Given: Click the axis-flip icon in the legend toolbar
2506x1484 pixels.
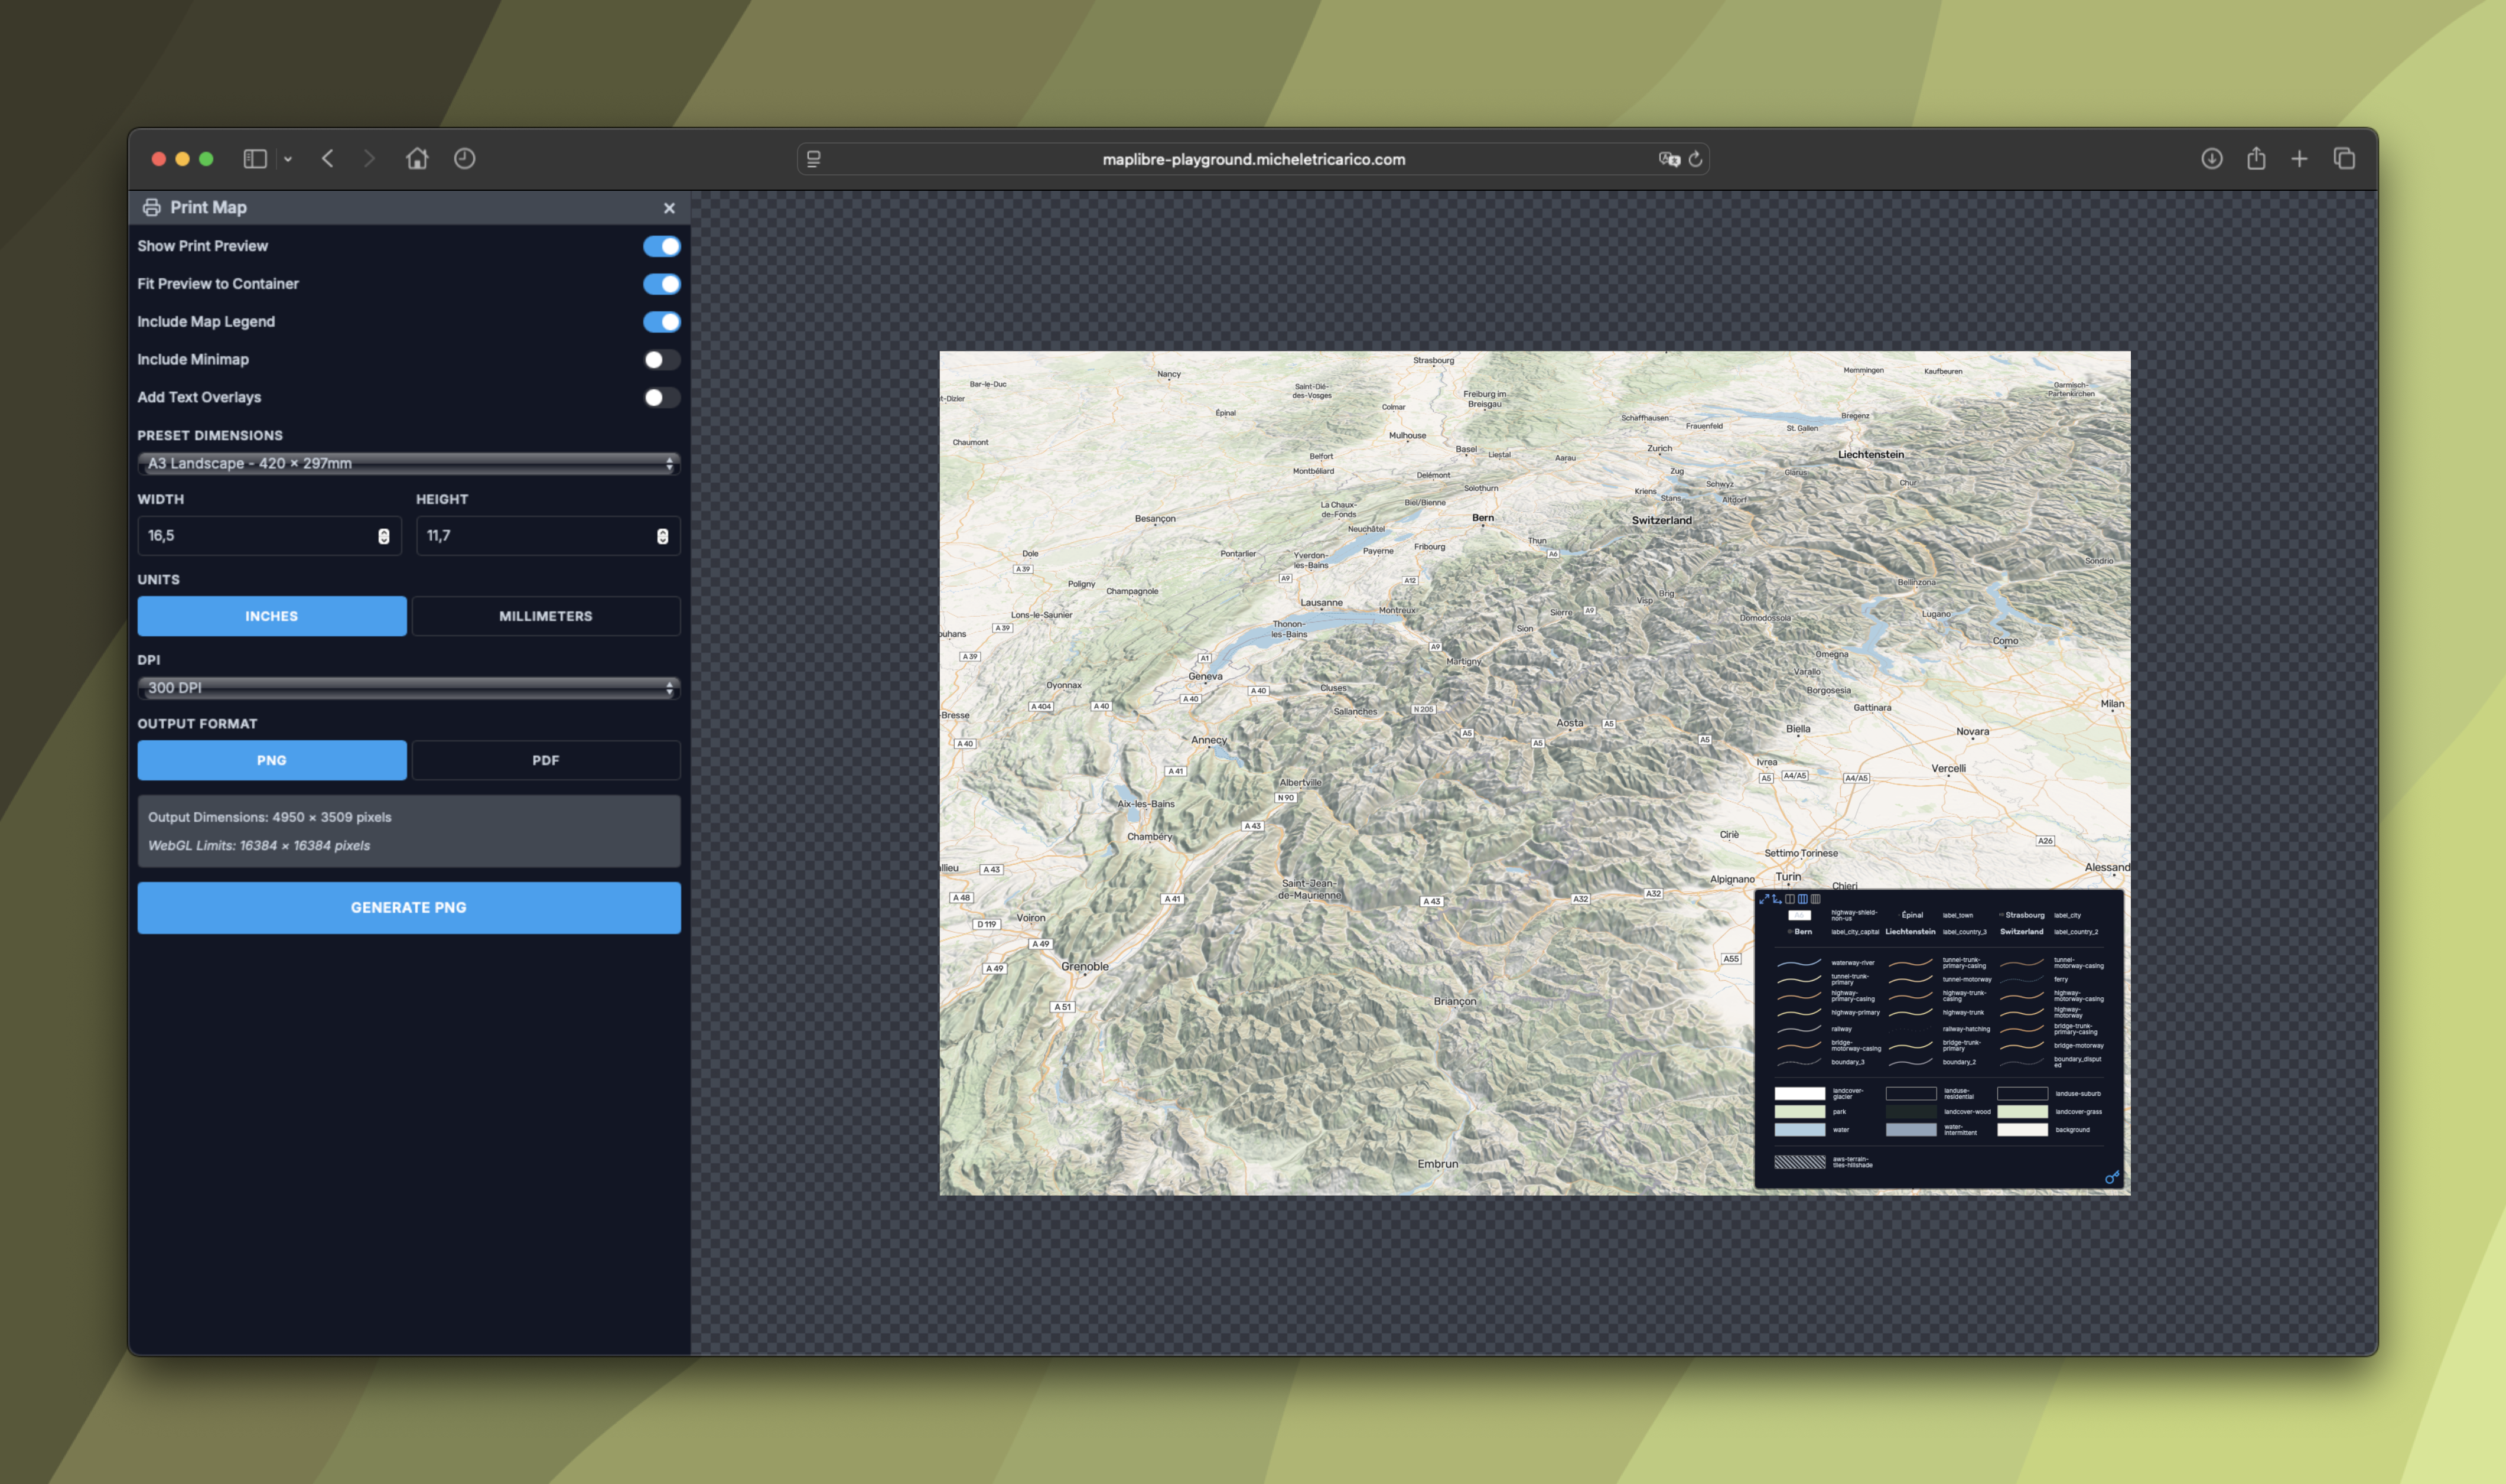Looking at the screenshot, I should click(1778, 899).
